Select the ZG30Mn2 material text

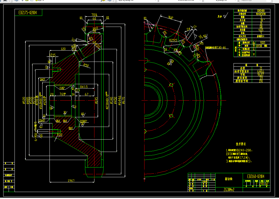click(229, 190)
